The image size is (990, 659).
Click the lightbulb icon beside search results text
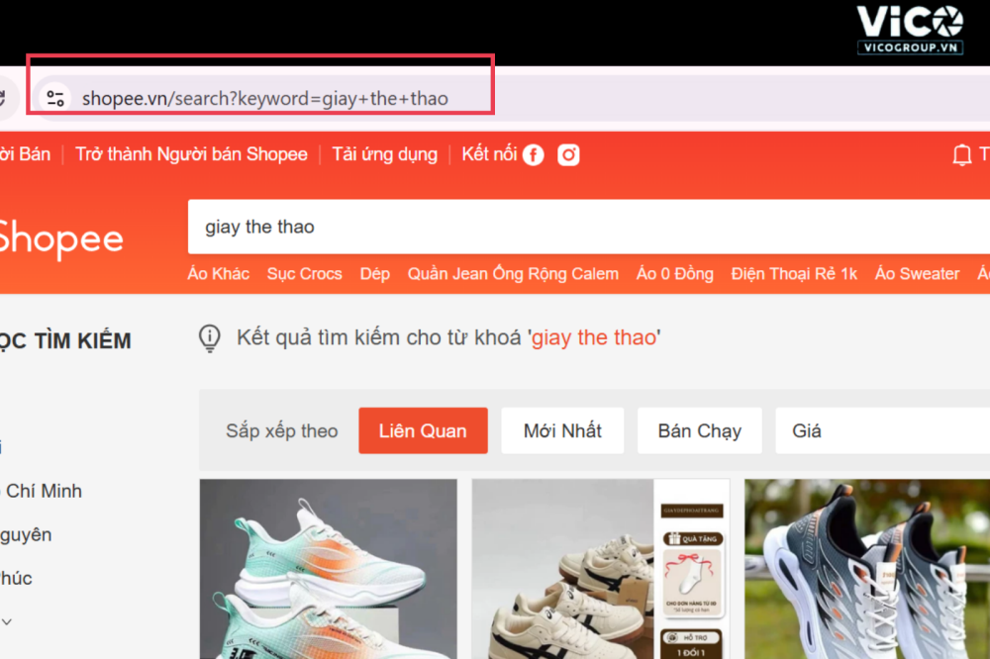click(210, 338)
